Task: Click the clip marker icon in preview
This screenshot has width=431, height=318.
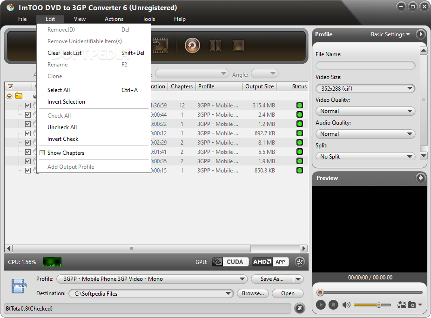Action: point(401,304)
